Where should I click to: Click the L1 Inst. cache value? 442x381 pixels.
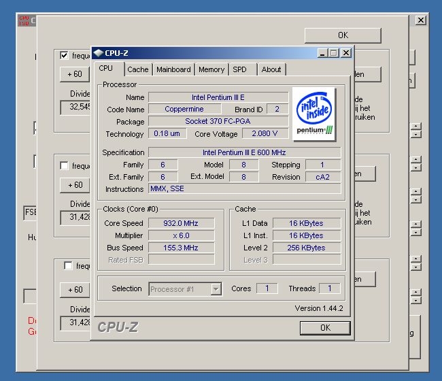tap(307, 235)
